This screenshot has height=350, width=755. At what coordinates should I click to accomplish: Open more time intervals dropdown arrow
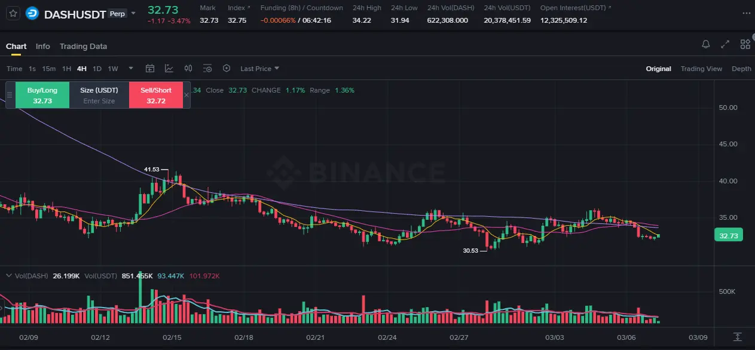pyautogui.click(x=131, y=69)
